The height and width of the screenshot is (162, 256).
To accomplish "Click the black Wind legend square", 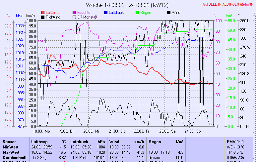I will point(169,13).
